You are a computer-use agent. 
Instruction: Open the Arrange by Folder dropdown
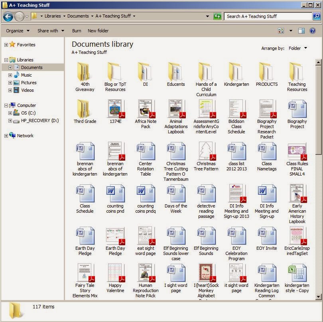297,48
